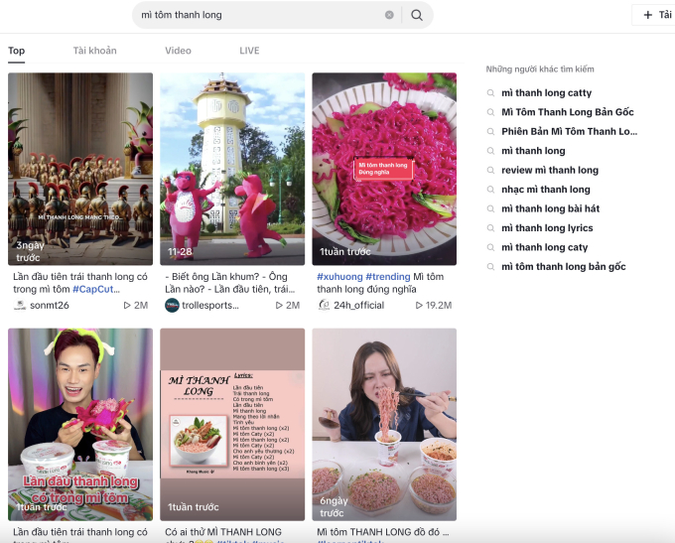Open the dragon mascots water tower video
The width and height of the screenshot is (675, 543).
click(x=232, y=169)
